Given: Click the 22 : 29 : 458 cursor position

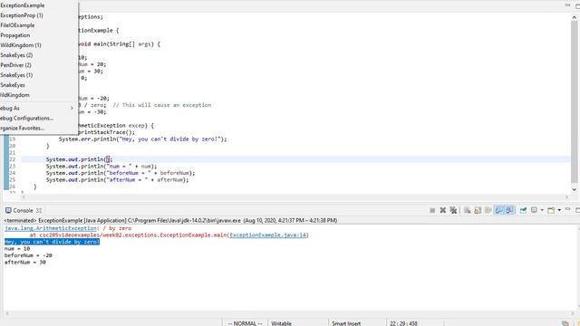Looking at the screenshot, I should (x=403, y=323).
